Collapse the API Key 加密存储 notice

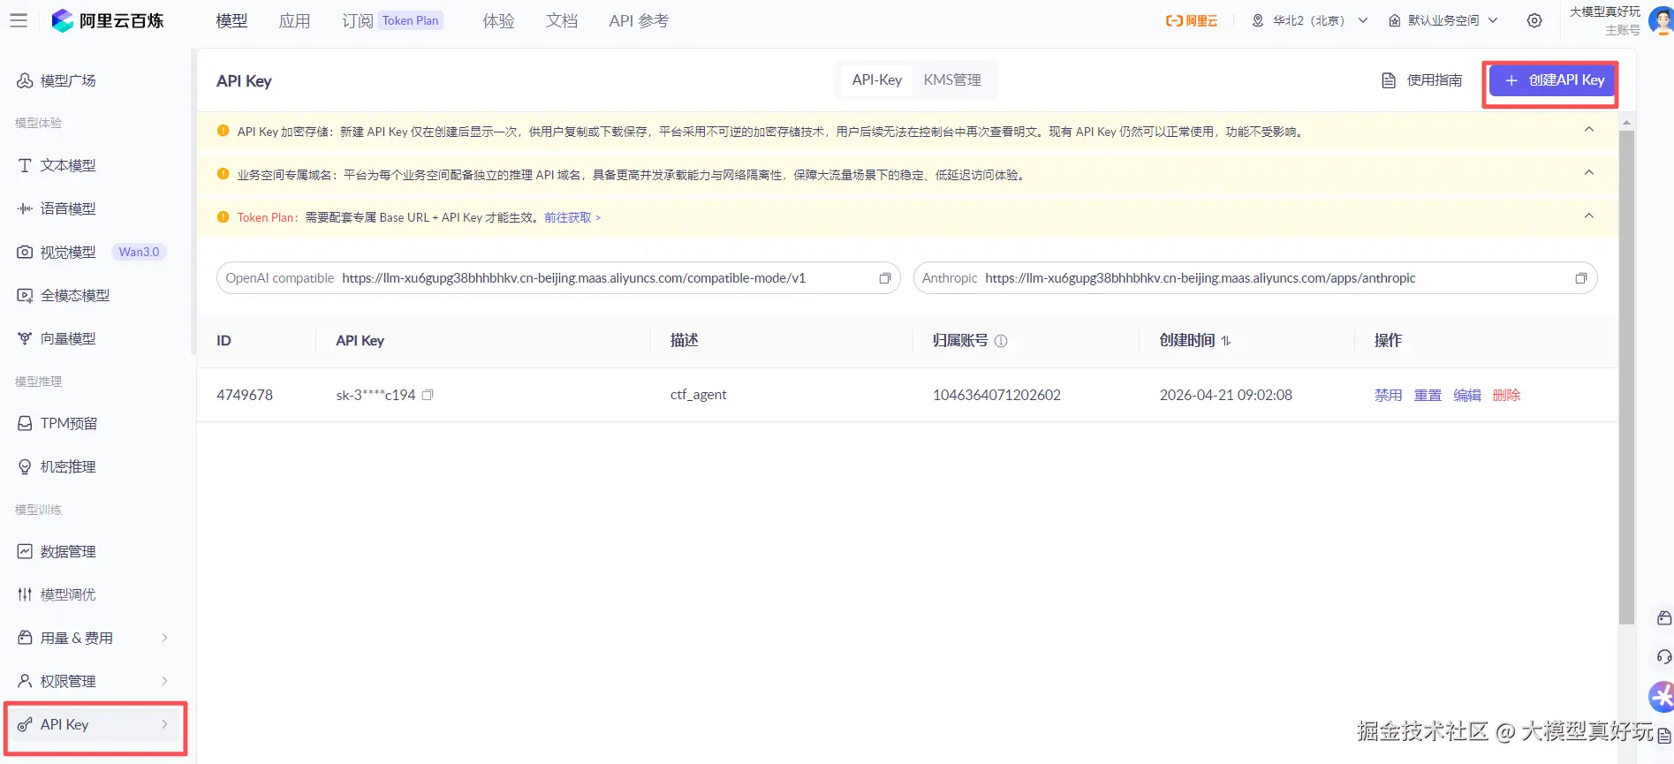pos(1589,130)
